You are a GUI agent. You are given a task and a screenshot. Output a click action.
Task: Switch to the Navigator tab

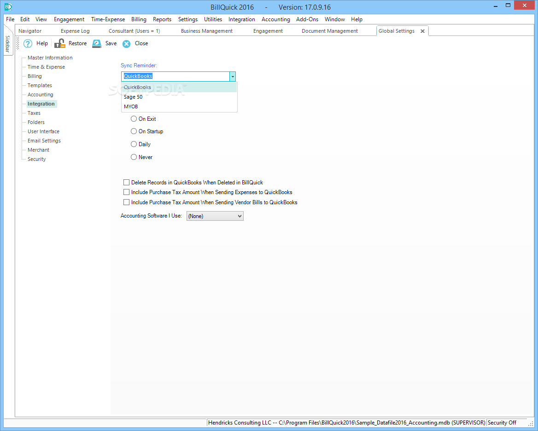click(30, 31)
